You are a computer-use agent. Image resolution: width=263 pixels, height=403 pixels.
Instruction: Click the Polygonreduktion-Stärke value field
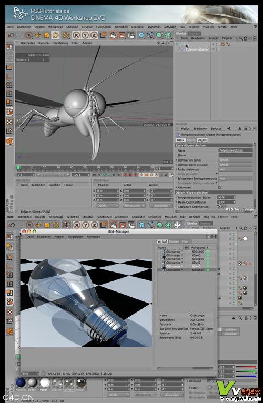(x=226, y=197)
